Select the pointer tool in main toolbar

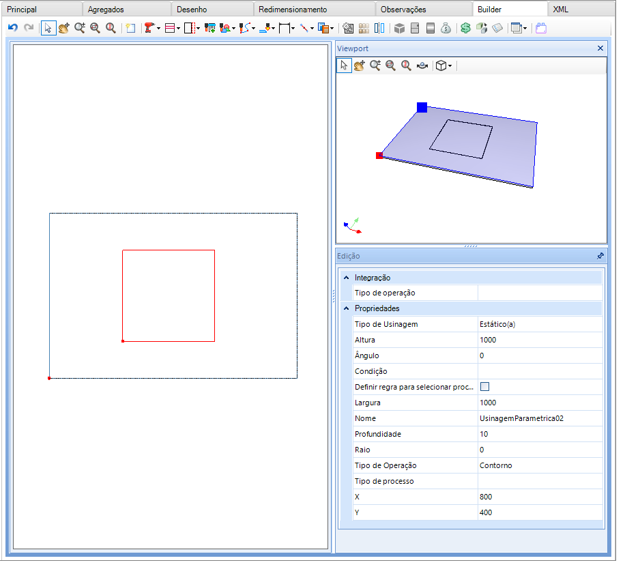pos(48,28)
